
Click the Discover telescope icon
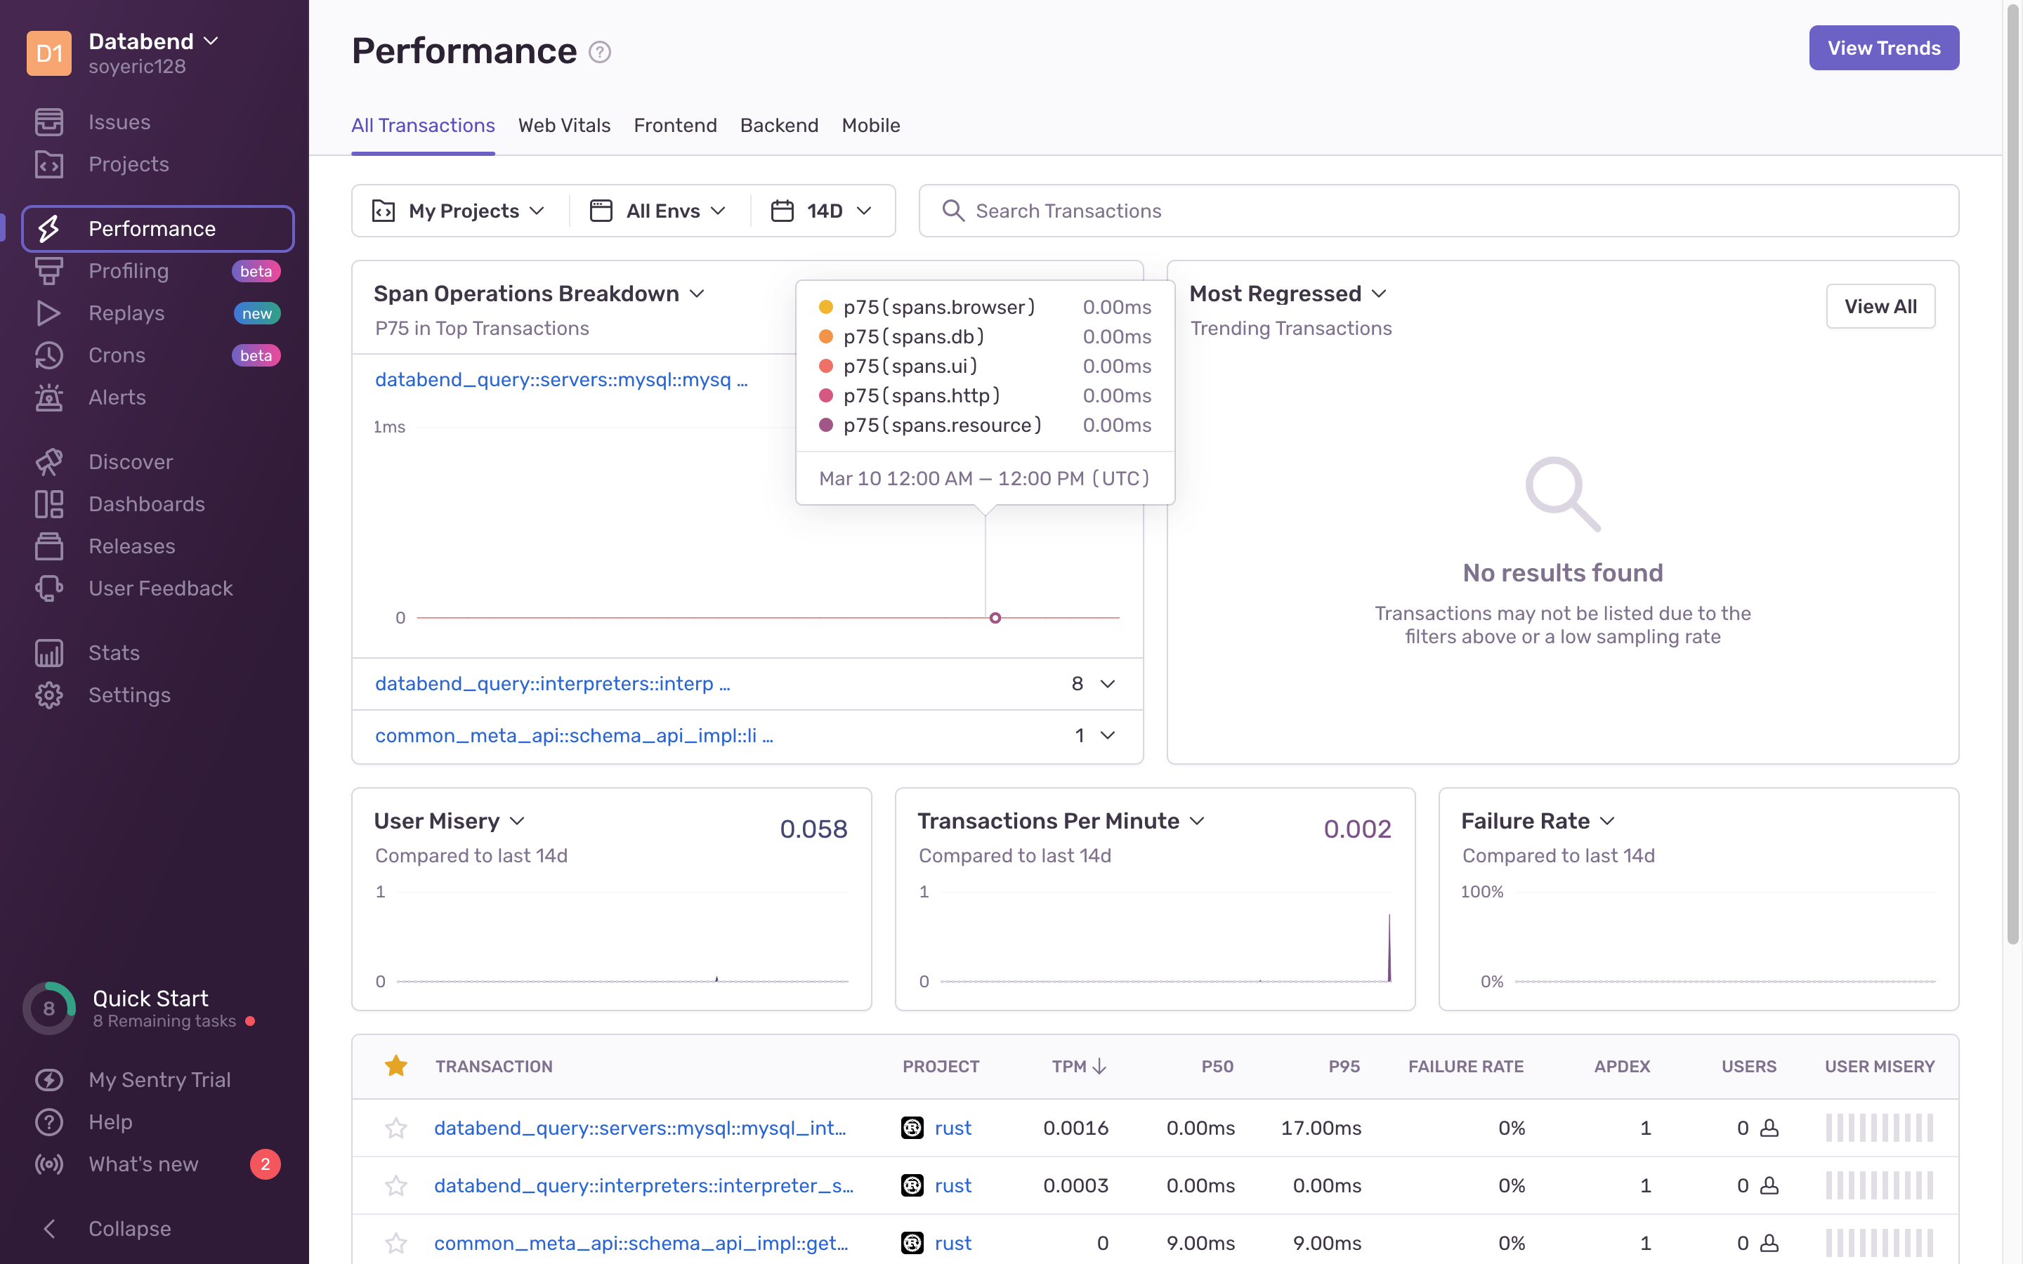(48, 461)
